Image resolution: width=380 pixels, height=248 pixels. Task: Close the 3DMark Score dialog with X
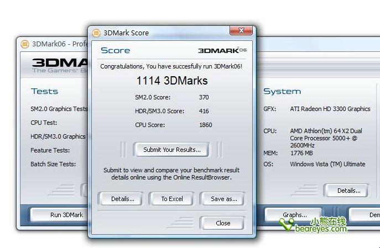pos(241,31)
